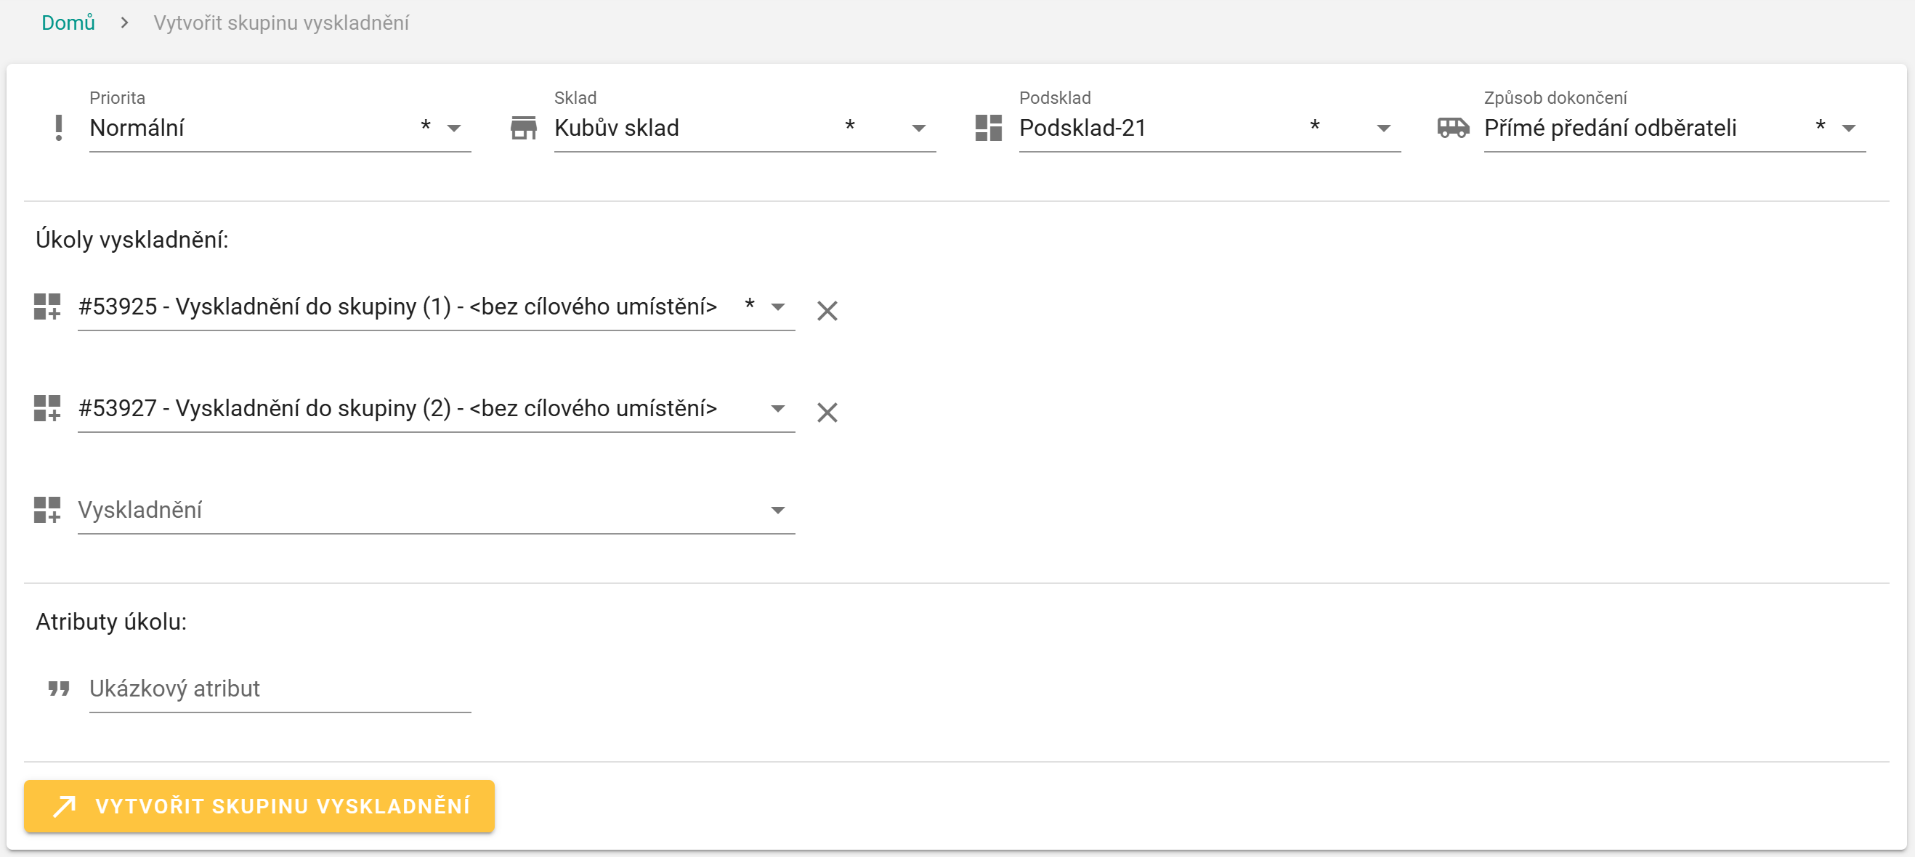The image size is (1915, 857).
Task: Open dropdown for task #53927
Action: [x=777, y=409]
